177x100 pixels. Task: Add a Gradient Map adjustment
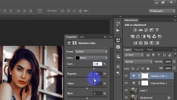(157, 43)
